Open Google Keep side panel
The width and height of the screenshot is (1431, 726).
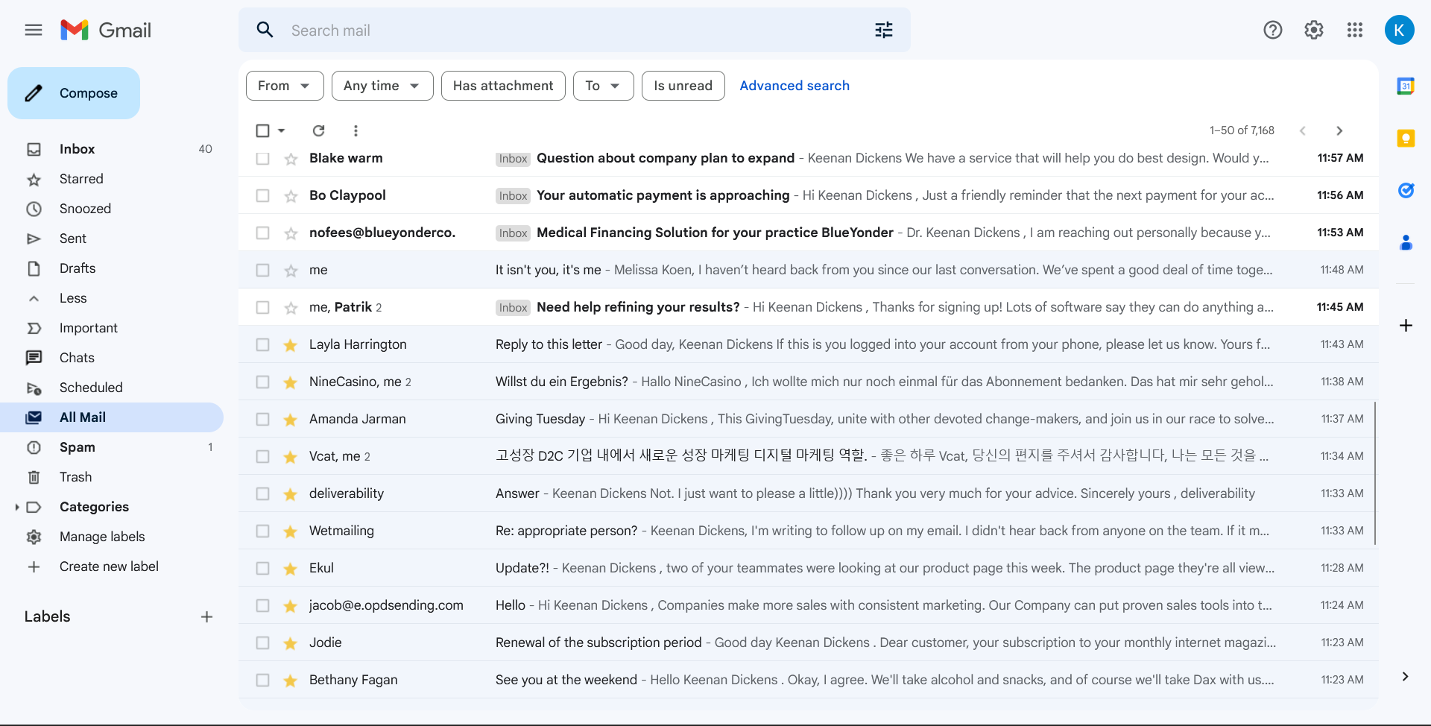(x=1406, y=139)
